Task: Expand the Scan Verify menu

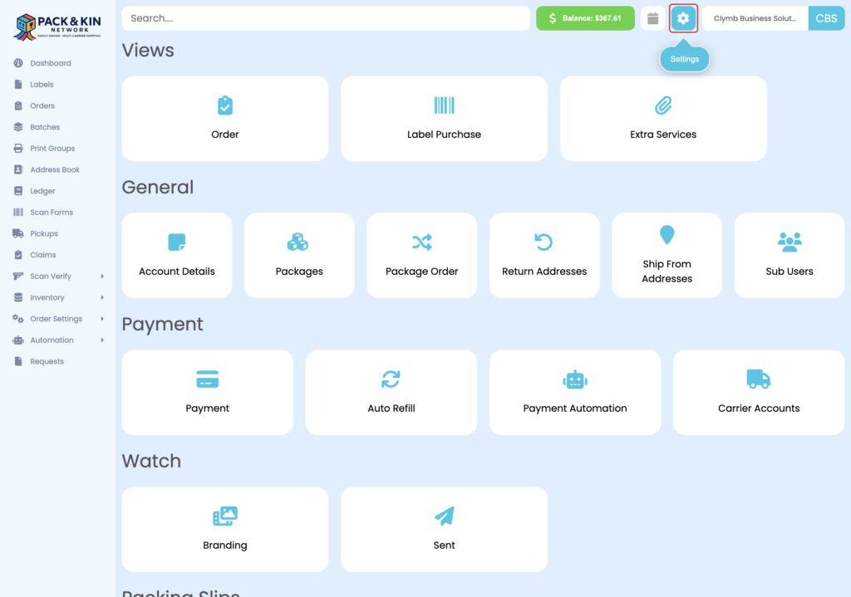Action: click(48, 275)
